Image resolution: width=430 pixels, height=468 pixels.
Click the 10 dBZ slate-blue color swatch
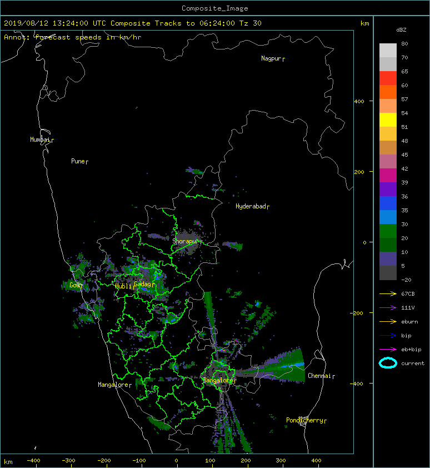(x=388, y=259)
